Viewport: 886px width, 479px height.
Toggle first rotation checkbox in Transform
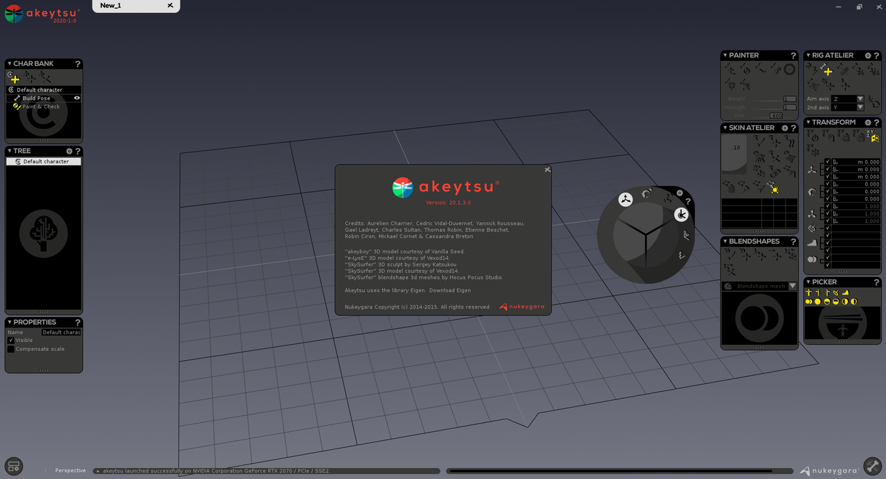(x=828, y=184)
